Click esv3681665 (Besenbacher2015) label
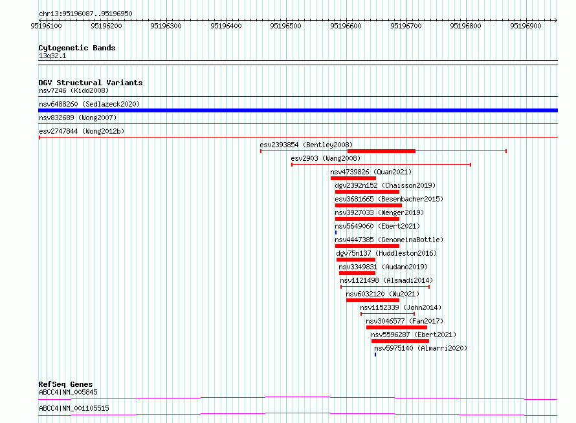The width and height of the screenshot is (576, 423). [389, 199]
